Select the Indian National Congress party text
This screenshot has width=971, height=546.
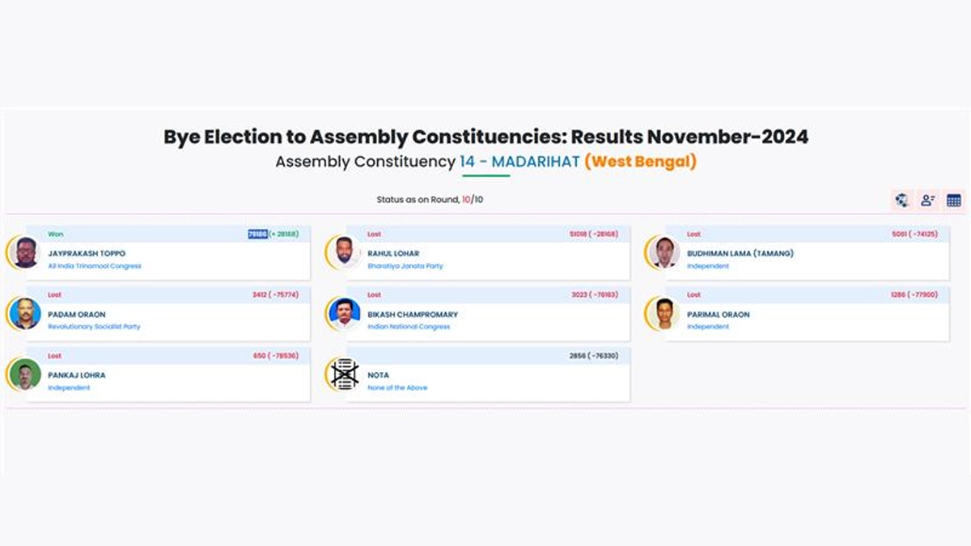[409, 327]
